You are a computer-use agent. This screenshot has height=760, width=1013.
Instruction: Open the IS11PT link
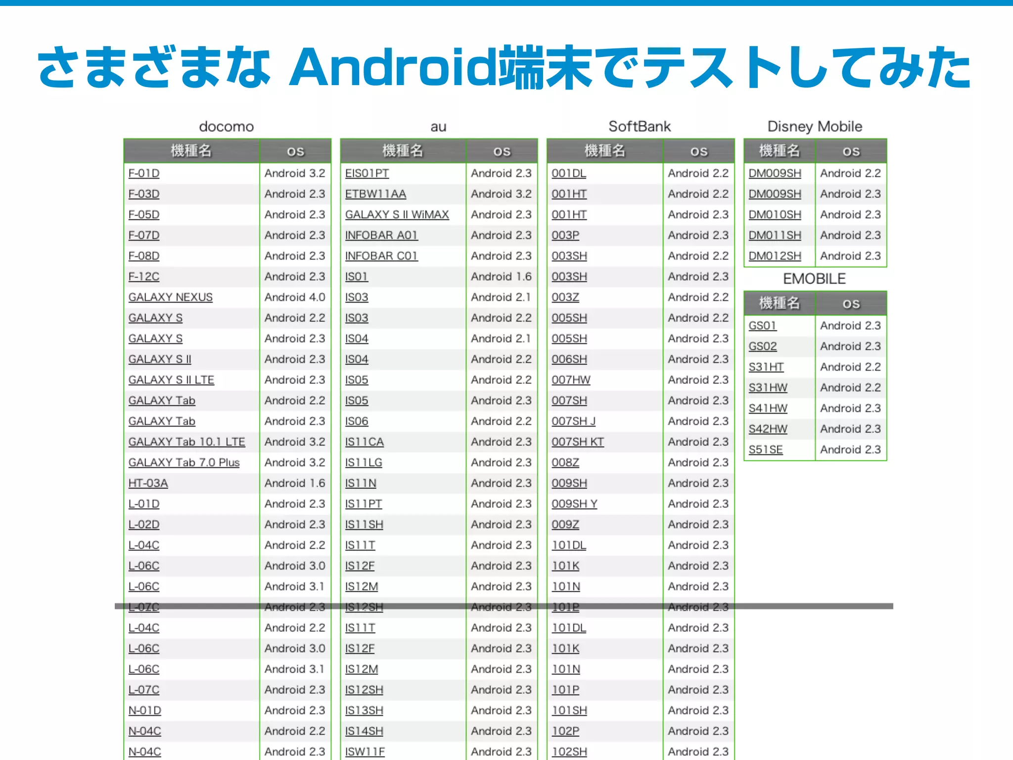tap(364, 504)
